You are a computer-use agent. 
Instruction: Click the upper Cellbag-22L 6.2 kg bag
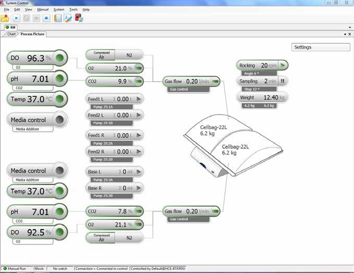point(214,131)
